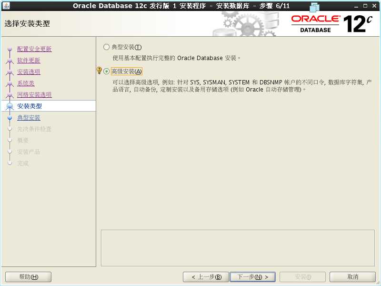Click the 取消 button
The width and height of the screenshot is (381, 286).
(352, 277)
